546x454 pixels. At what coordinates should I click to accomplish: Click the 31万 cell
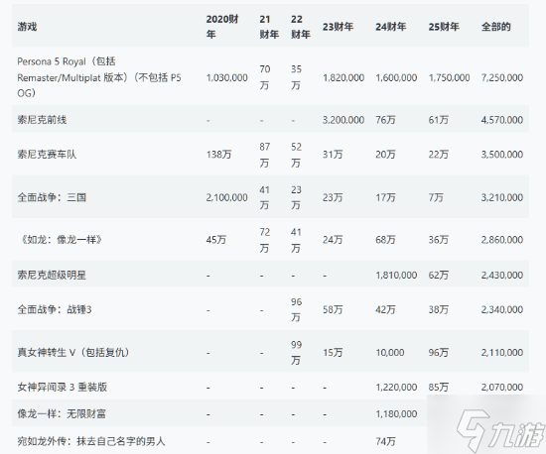point(333,155)
